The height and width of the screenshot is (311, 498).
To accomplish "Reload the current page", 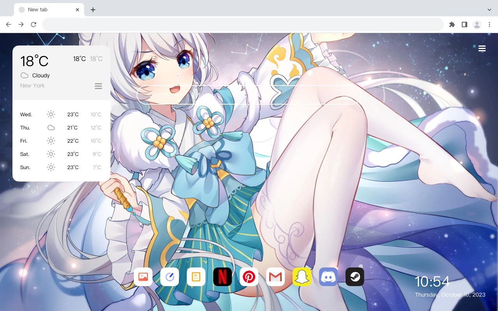I will point(33,24).
